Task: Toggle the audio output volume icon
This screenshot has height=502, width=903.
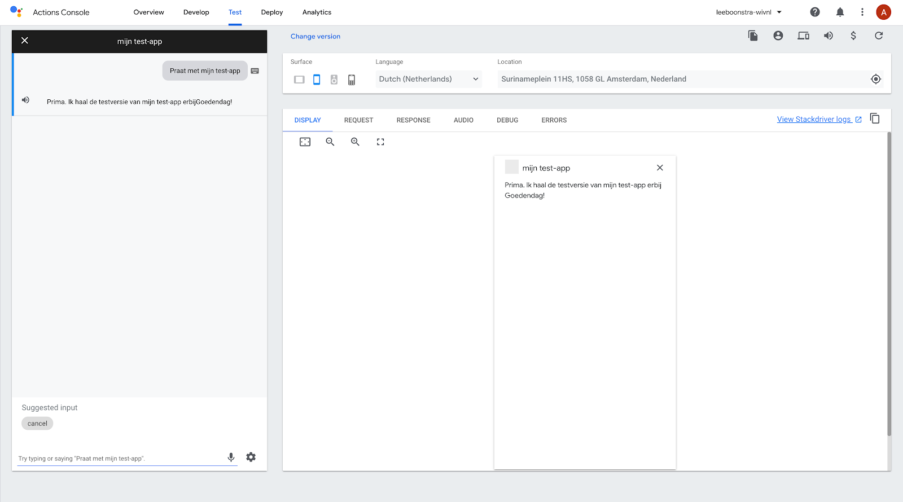Action: click(x=829, y=36)
